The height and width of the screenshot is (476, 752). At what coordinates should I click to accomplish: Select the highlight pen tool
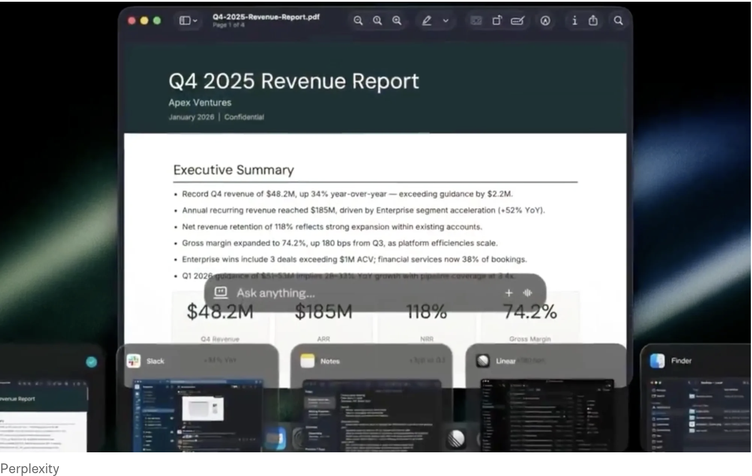coord(427,21)
